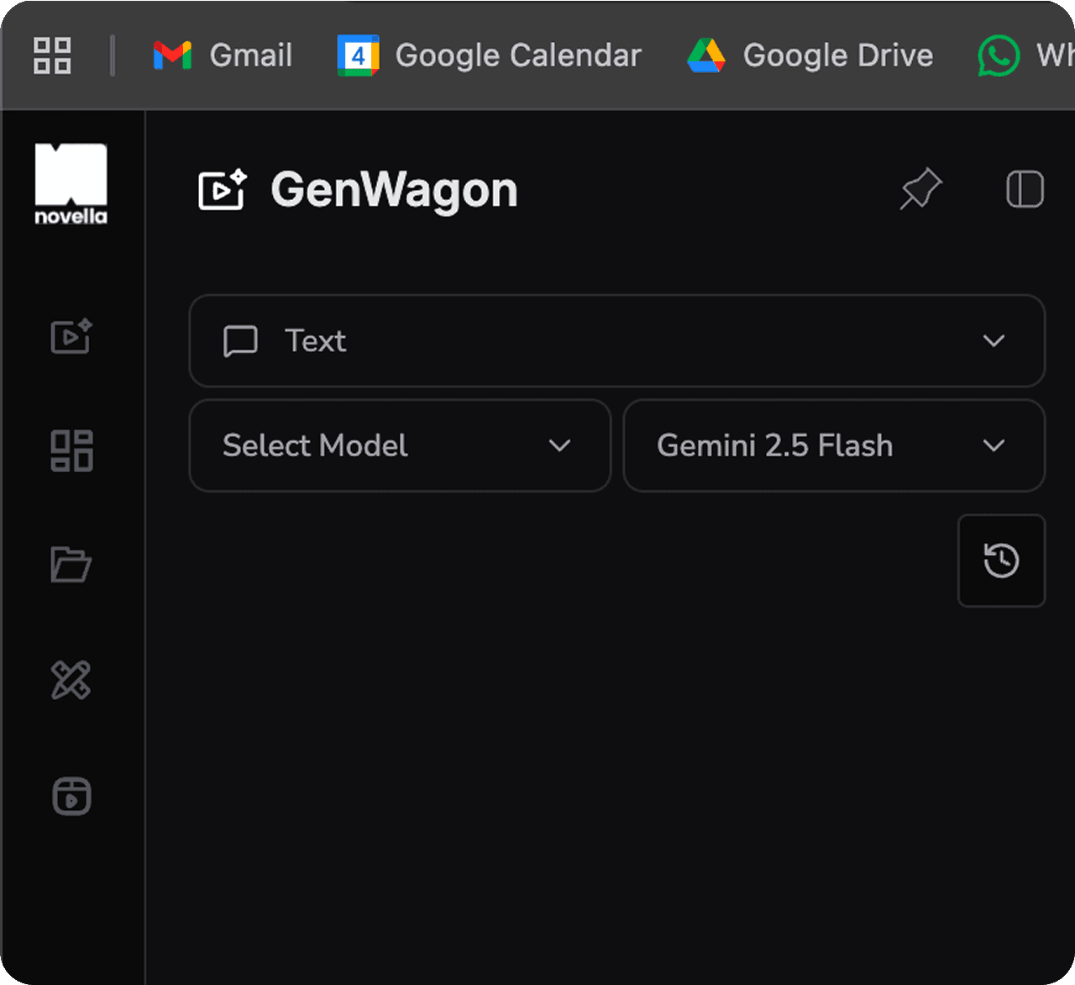
Task: Expand the Text mode dropdown
Action: click(x=994, y=341)
